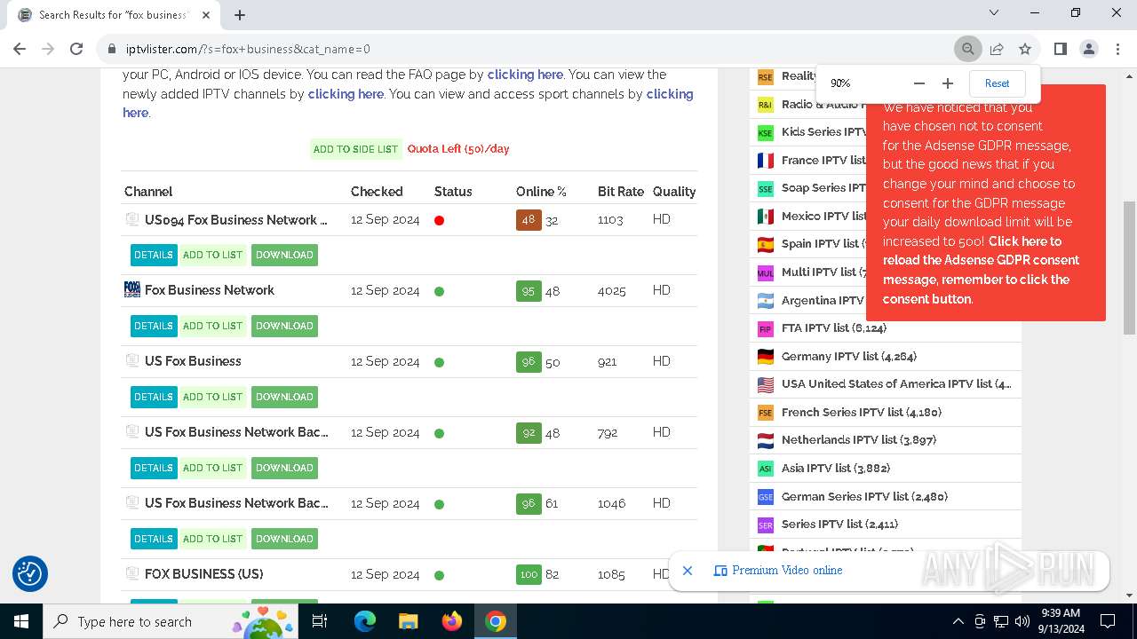This screenshot has width=1137, height=639.
Task: Show hidden system tray icons
Action: (x=958, y=621)
